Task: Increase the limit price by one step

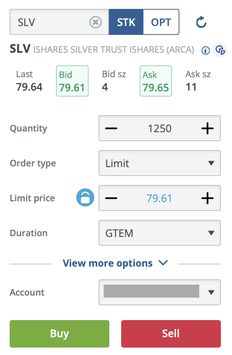Action: click(208, 198)
